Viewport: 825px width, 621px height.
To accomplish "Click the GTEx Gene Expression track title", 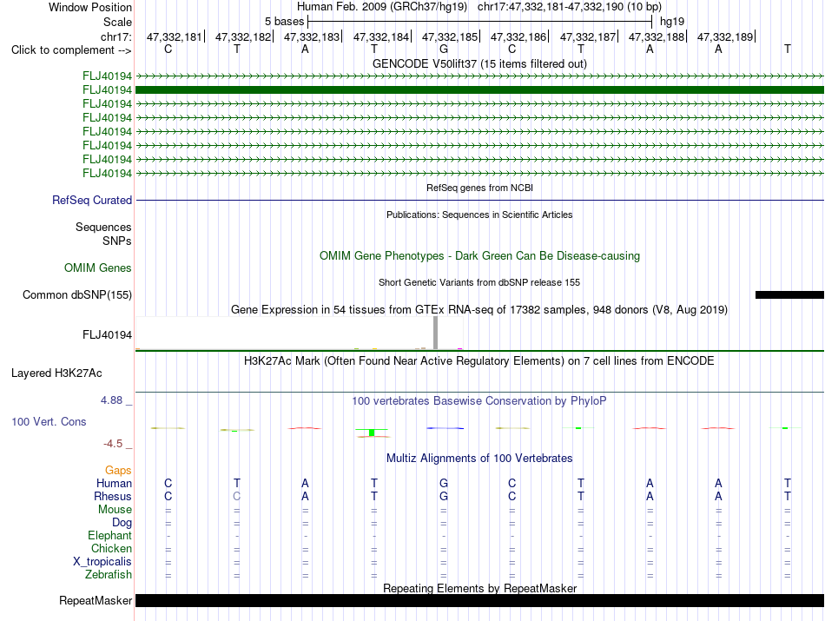I will (479, 309).
